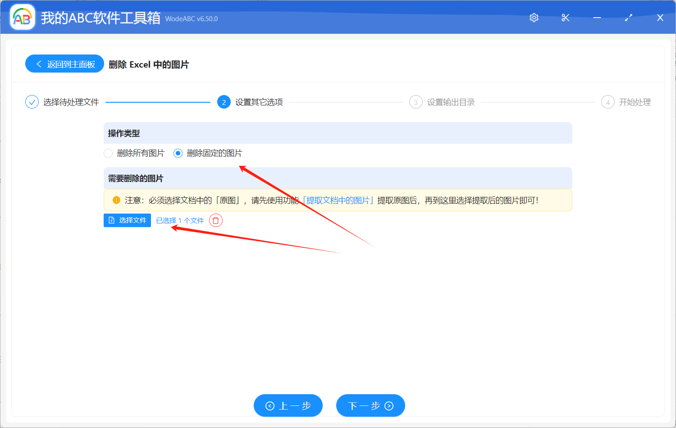Click the 已选择 1 个文件 link

tap(180, 220)
